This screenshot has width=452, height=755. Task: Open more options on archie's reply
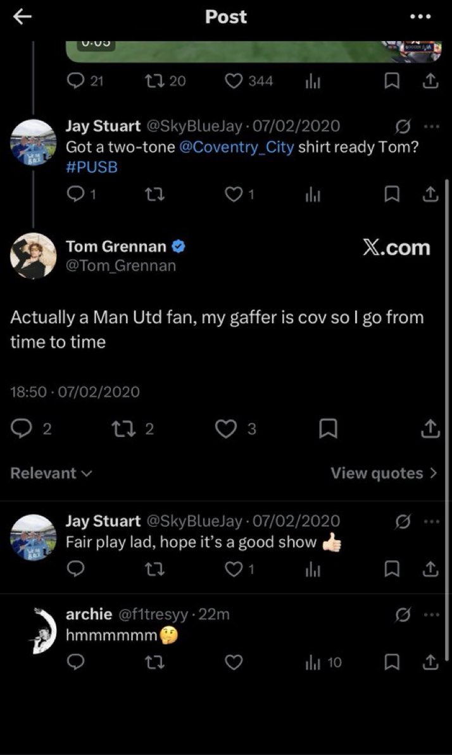click(431, 615)
